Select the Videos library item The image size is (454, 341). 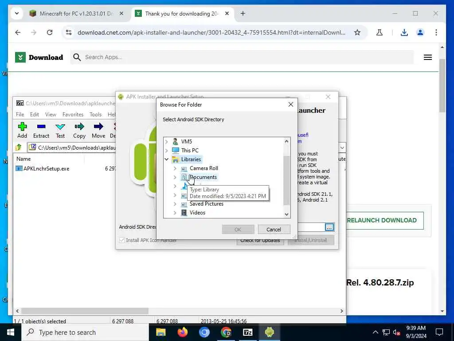pos(197,213)
